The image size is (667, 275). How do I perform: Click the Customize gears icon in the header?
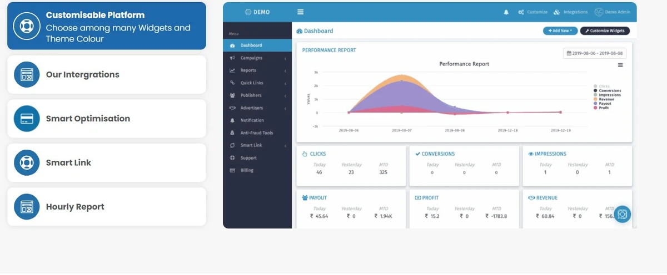[x=521, y=12]
